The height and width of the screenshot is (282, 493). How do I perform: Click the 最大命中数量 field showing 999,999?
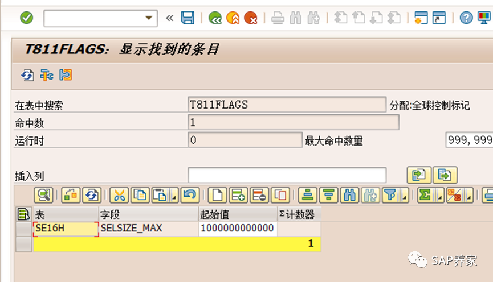[470, 140]
